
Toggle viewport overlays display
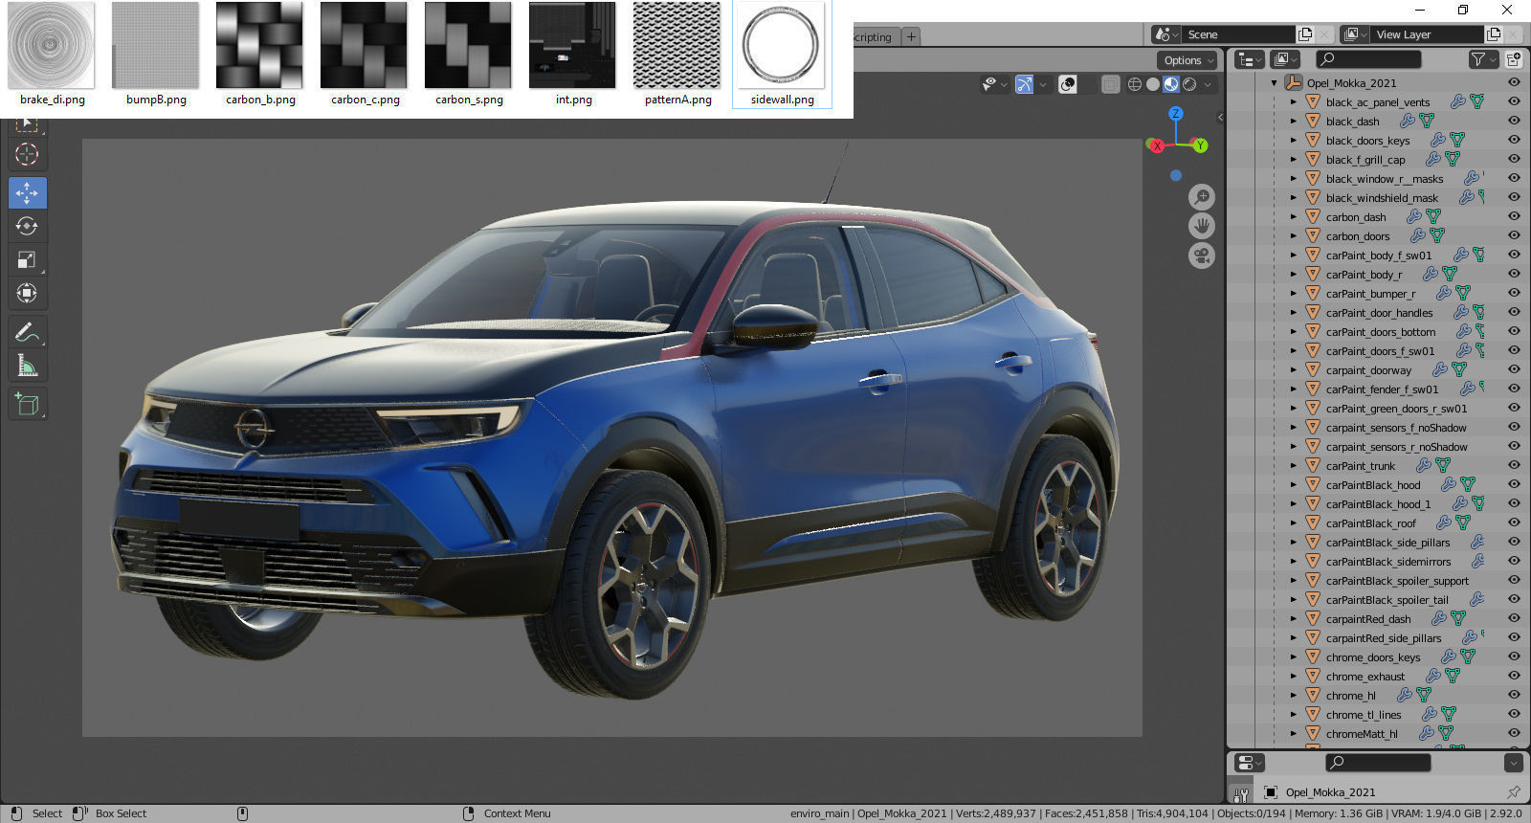coord(1068,84)
